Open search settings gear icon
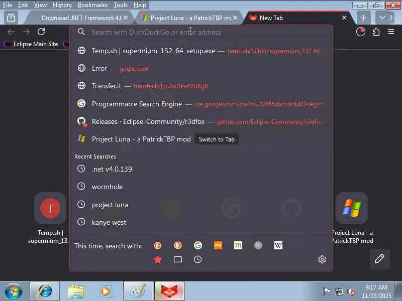 322,259
